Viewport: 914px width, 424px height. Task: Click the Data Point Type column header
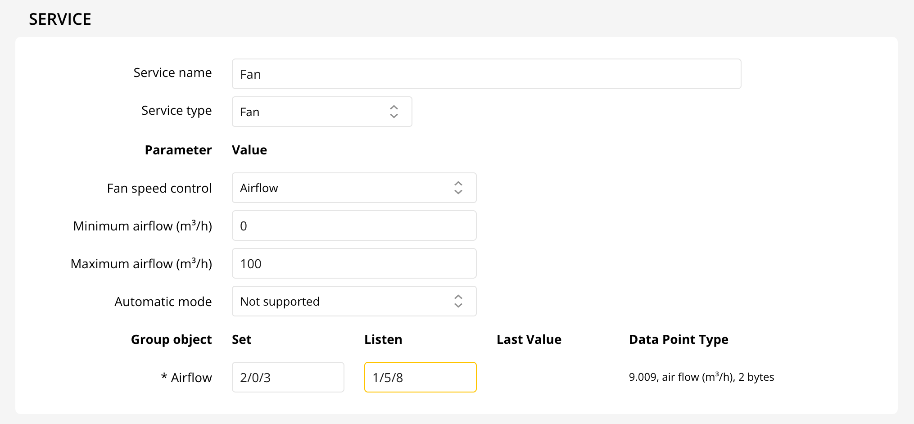pos(678,339)
